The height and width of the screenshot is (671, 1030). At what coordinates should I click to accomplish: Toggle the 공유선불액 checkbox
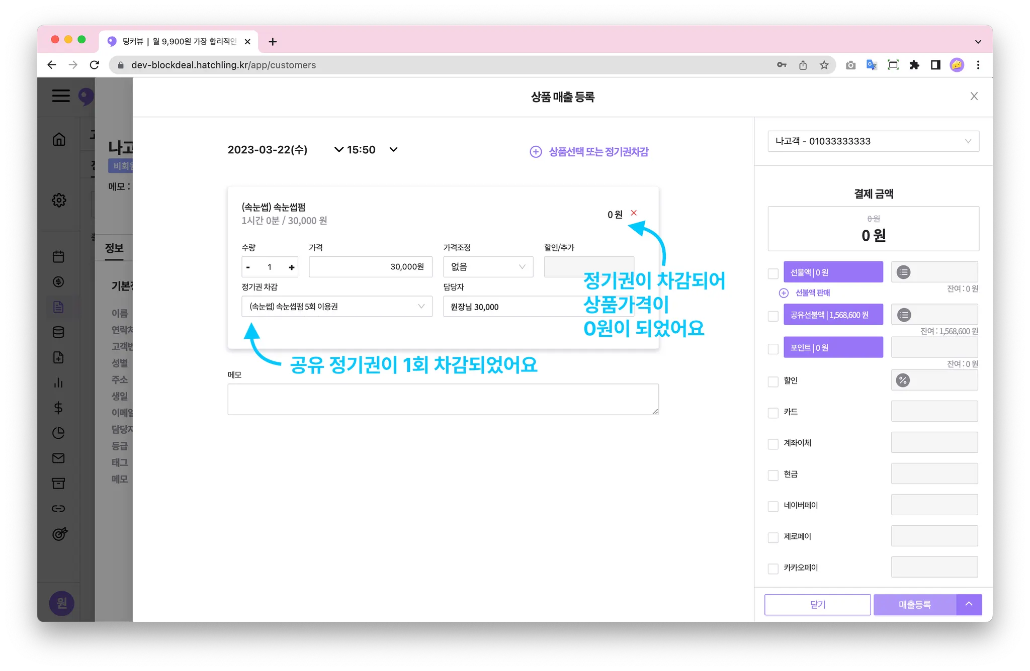[773, 316]
